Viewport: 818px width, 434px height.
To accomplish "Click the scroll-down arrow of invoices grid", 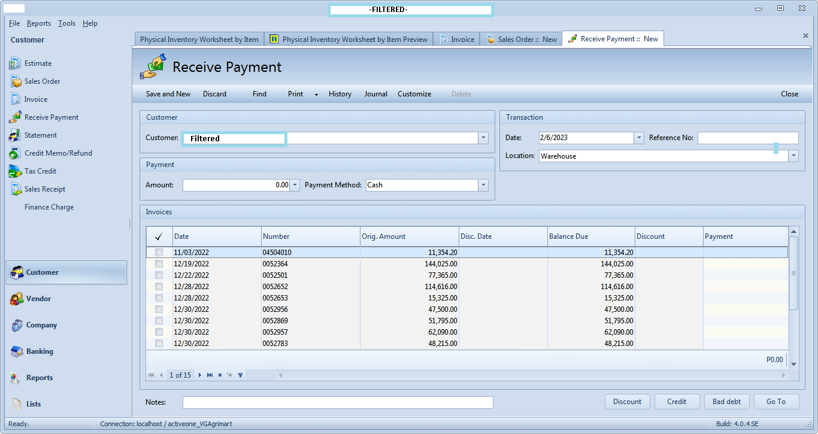I will click(x=793, y=364).
